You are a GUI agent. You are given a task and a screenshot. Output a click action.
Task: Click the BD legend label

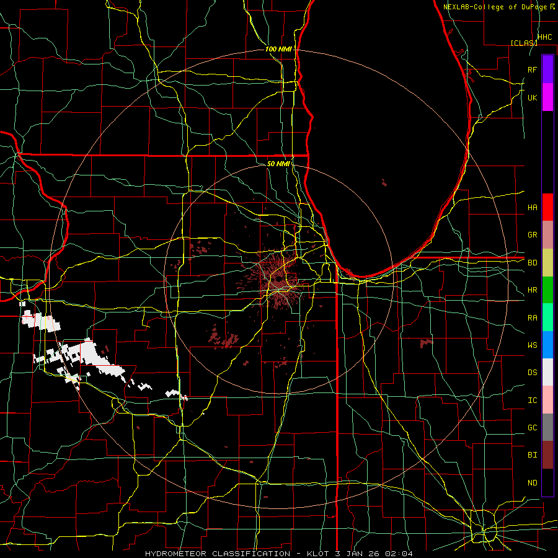pyautogui.click(x=533, y=263)
